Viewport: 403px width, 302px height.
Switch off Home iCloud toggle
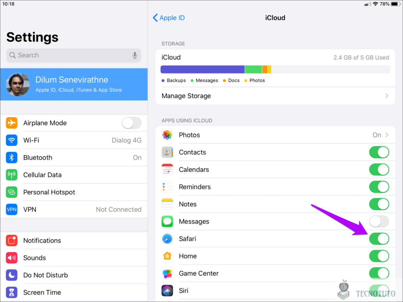tap(379, 256)
